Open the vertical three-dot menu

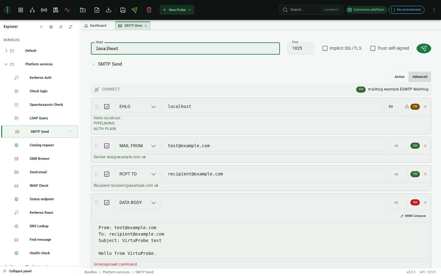pos(434,10)
